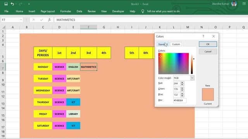Image resolution: width=248 pixels, height=139 pixels.
Task: Close the Colors dialog
Action: pos(214,36)
